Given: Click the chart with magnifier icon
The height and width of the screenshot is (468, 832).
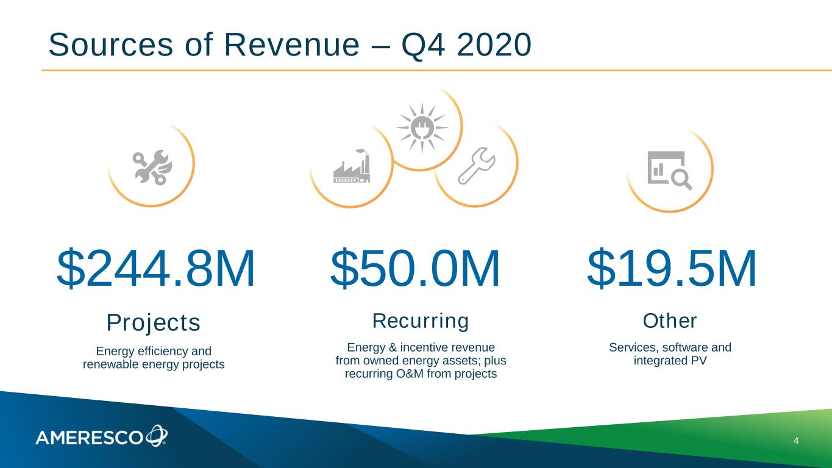Looking at the screenshot, I should [x=669, y=170].
